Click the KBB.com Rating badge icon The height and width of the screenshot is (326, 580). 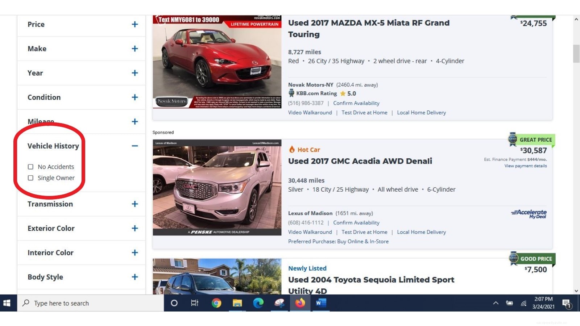point(292,93)
